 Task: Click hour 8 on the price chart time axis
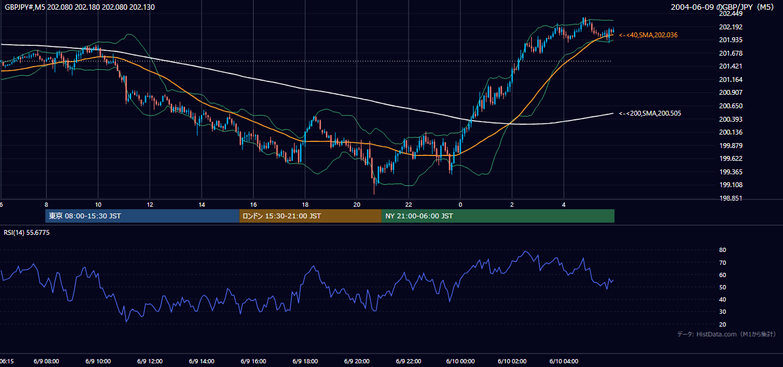pos(47,204)
